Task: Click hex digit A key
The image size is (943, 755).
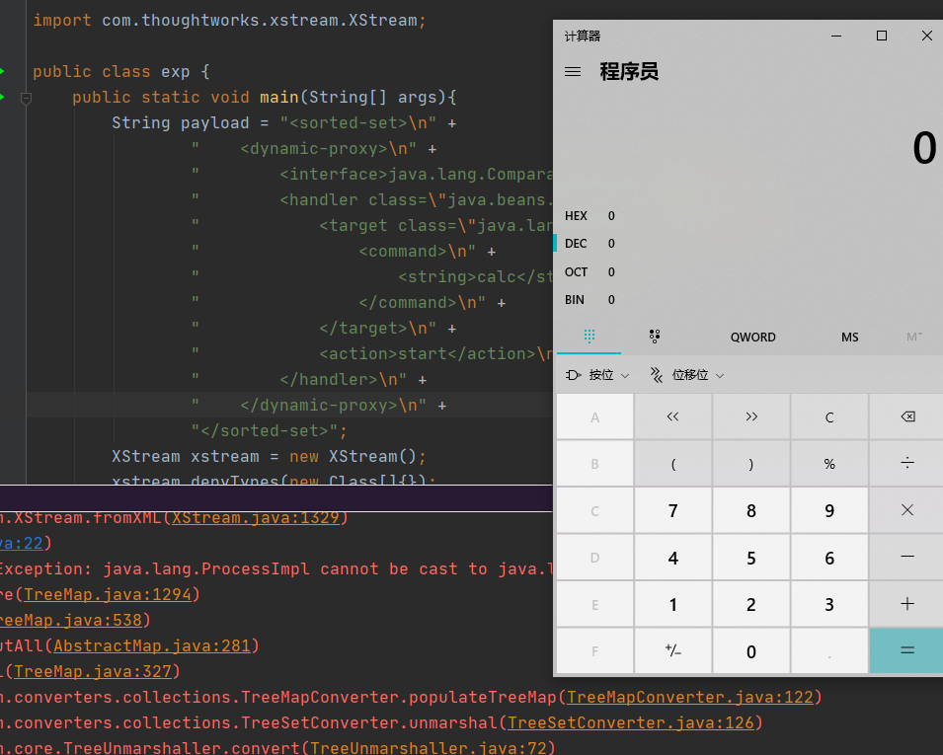Action: pos(594,416)
